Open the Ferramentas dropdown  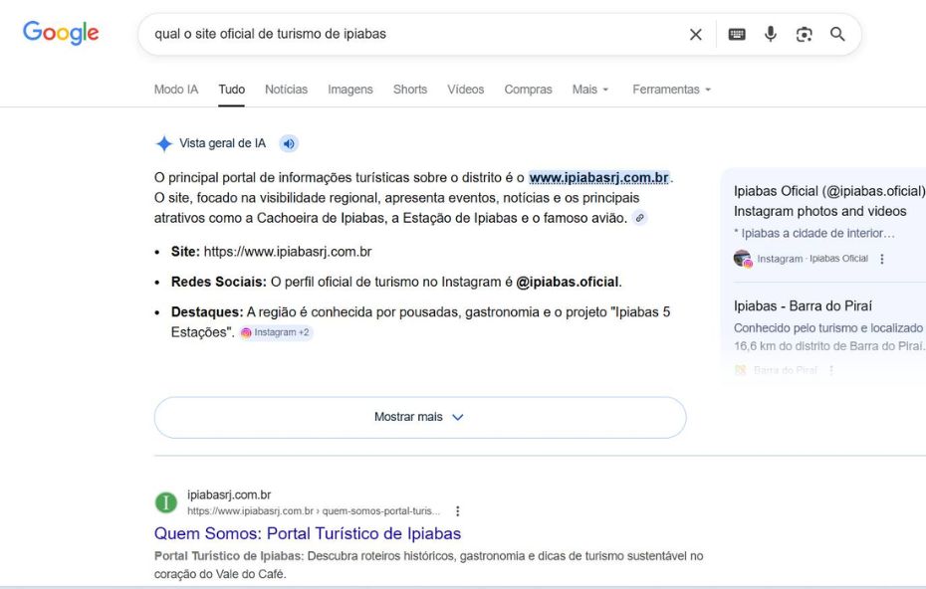click(671, 90)
